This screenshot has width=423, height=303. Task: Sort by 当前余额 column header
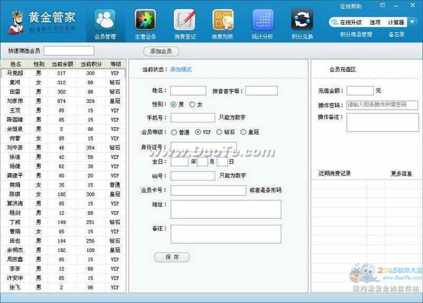pos(62,64)
